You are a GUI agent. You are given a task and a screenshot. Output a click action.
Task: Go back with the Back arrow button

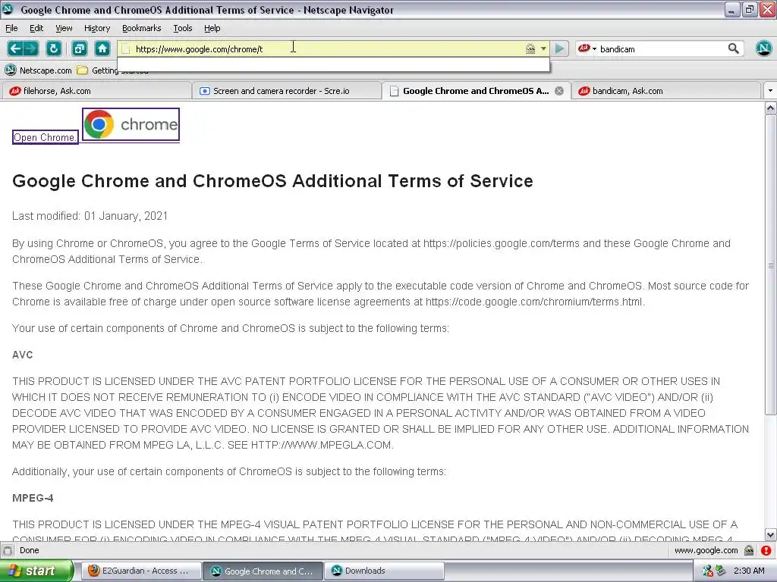tap(15, 48)
